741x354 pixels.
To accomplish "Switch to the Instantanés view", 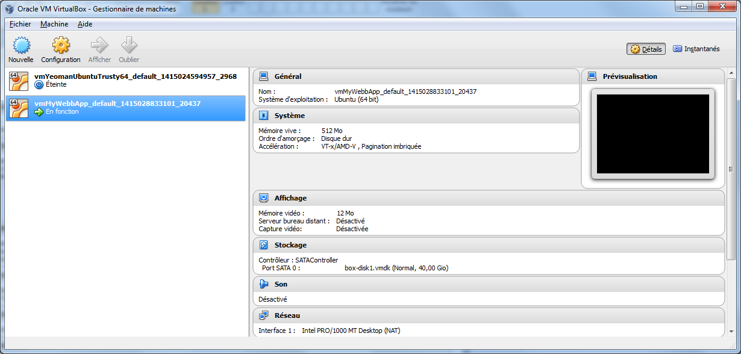I will click(696, 49).
